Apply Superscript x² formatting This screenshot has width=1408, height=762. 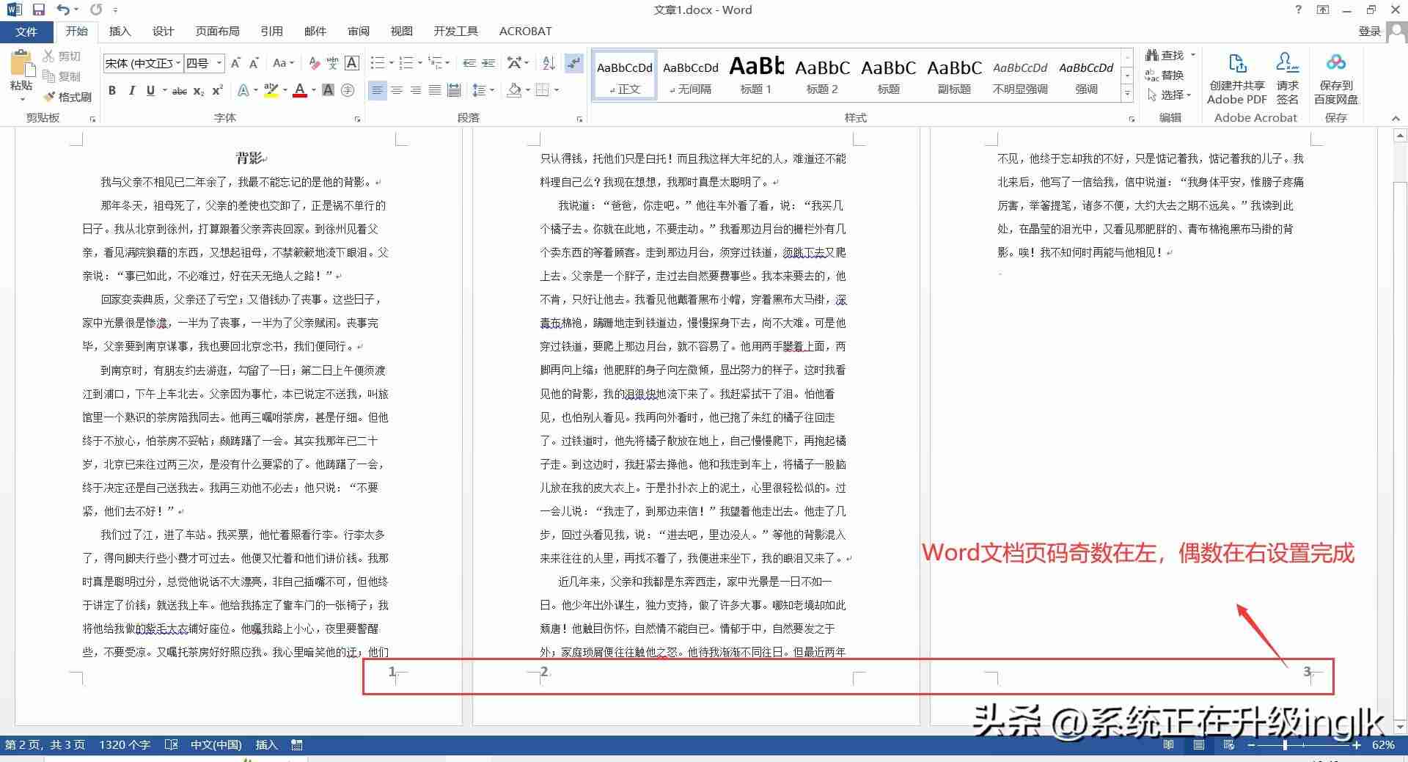tap(217, 91)
